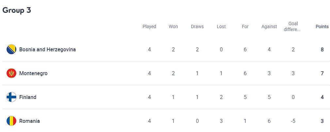Viewport: 330px width, 132px height.
Task: Sort table by Draws column
Action: (197, 26)
